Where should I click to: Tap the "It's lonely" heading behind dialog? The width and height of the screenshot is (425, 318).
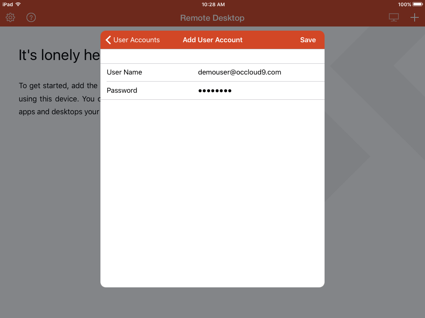[x=59, y=55]
